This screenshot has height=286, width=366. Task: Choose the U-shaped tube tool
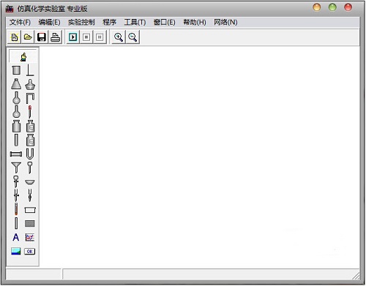[30, 154]
